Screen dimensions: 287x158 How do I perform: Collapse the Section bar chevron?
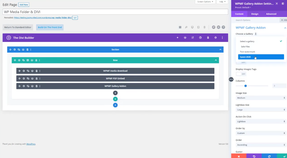click(x=220, y=50)
